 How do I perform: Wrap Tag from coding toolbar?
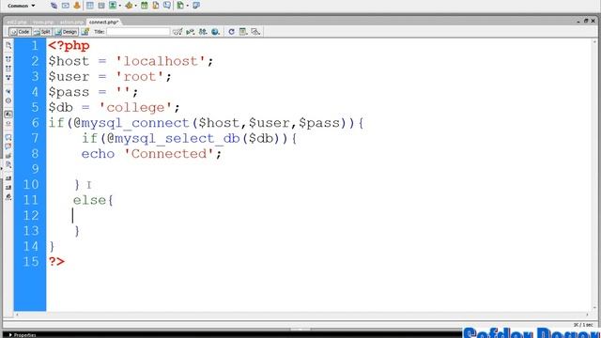pyautogui.click(x=8, y=156)
